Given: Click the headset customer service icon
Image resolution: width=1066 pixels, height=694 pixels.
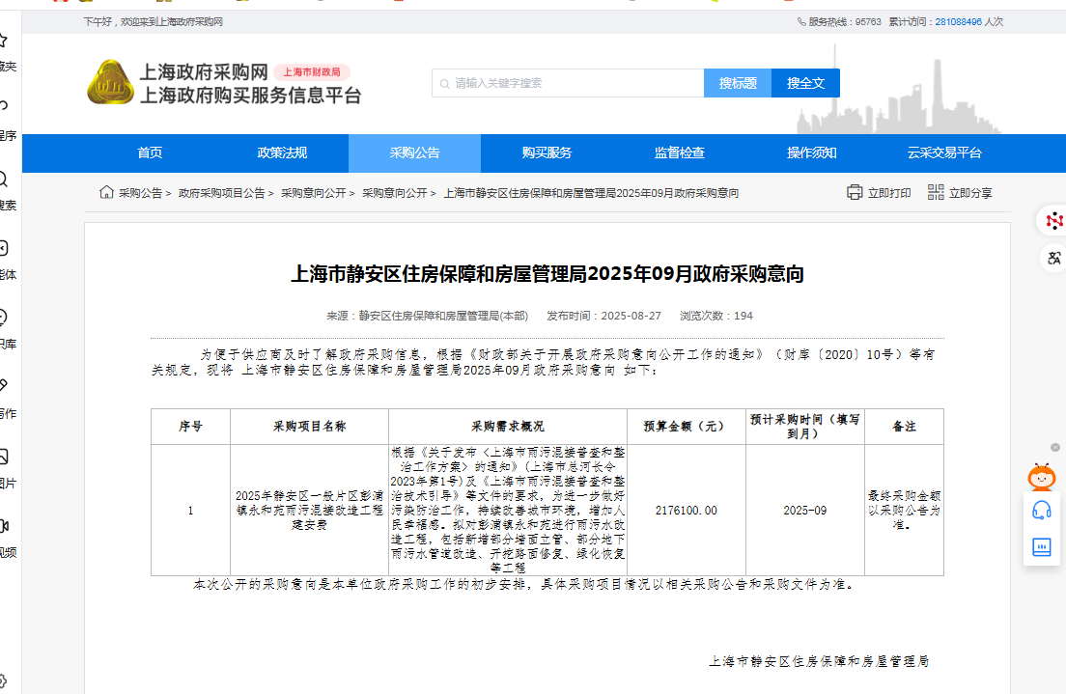Looking at the screenshot, I should click(x=1042, y=510).
